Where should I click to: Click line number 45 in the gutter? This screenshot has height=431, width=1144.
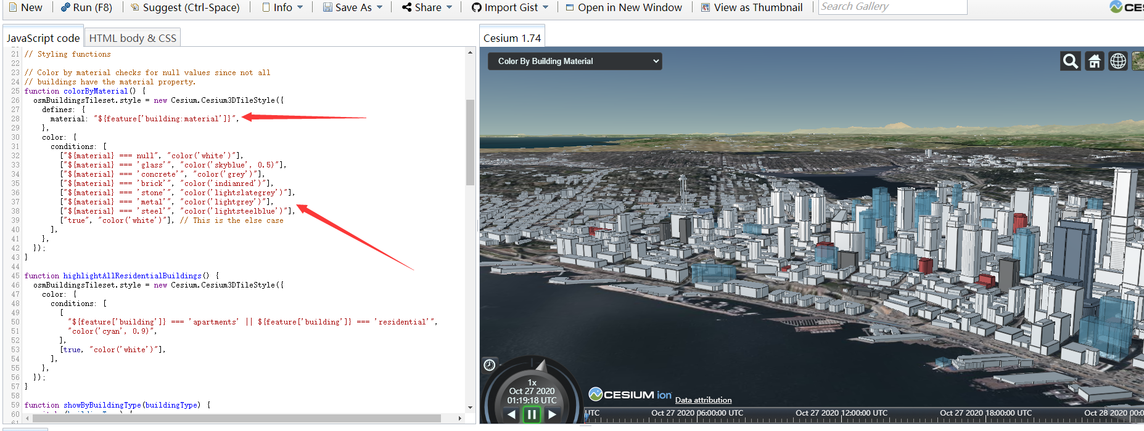(x=15, y=276)
